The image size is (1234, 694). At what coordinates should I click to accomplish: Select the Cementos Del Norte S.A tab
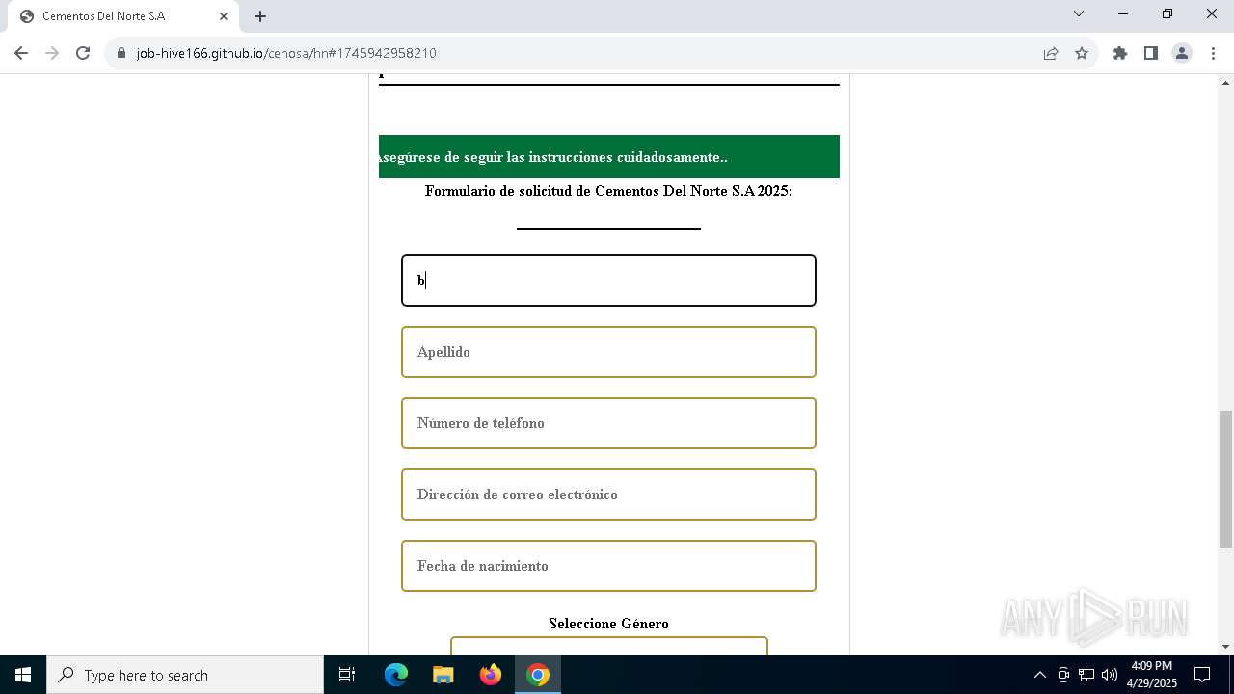point(123,16)
